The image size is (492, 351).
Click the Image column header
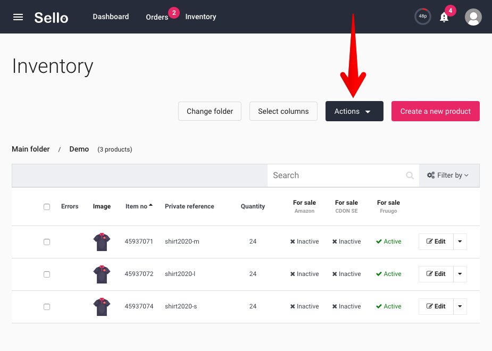[102, 206]
